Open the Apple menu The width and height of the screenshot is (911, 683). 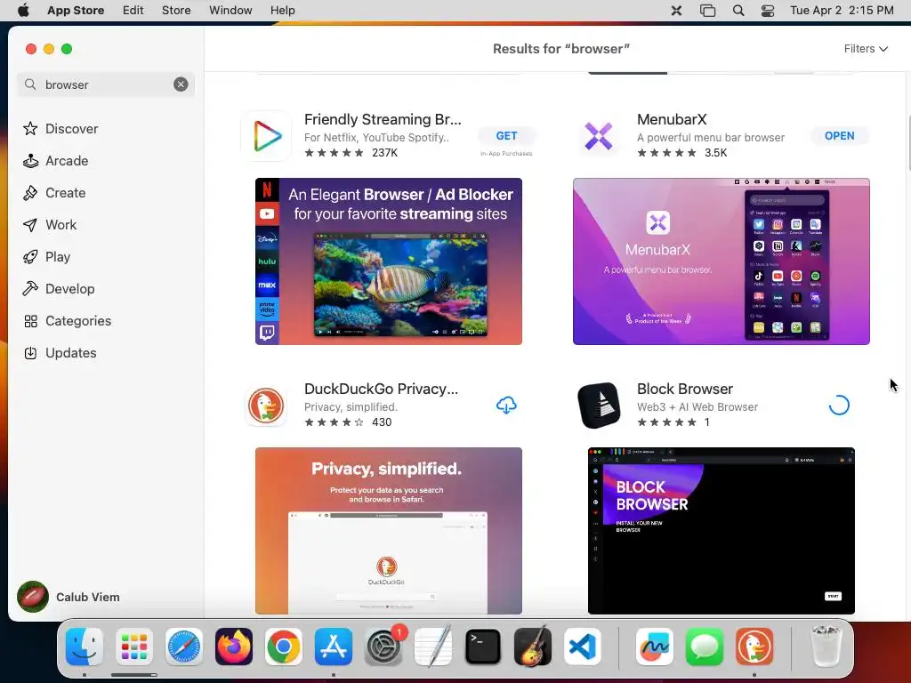tap(23, 11)
